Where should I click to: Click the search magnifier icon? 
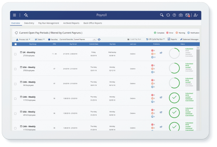[x=162, y=15]
